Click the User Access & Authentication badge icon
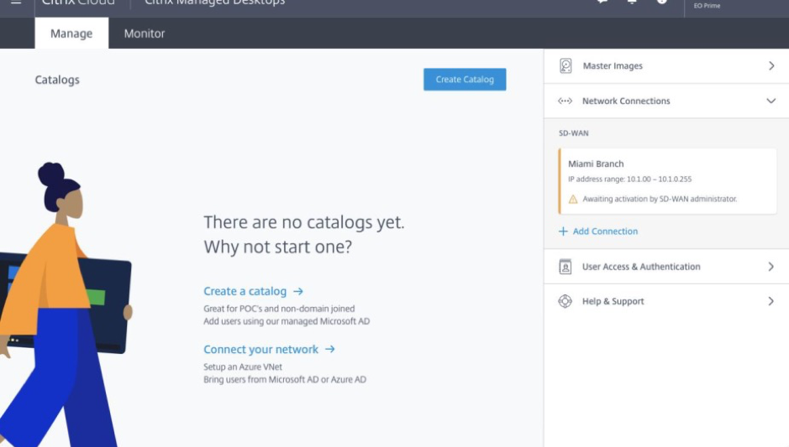789x447 pixels. (x=565, y=267)
